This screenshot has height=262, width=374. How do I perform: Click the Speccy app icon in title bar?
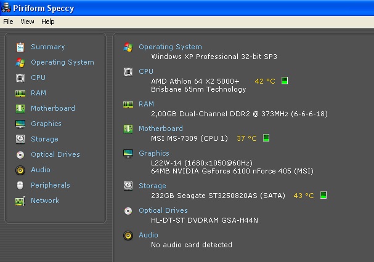point(6,8)
